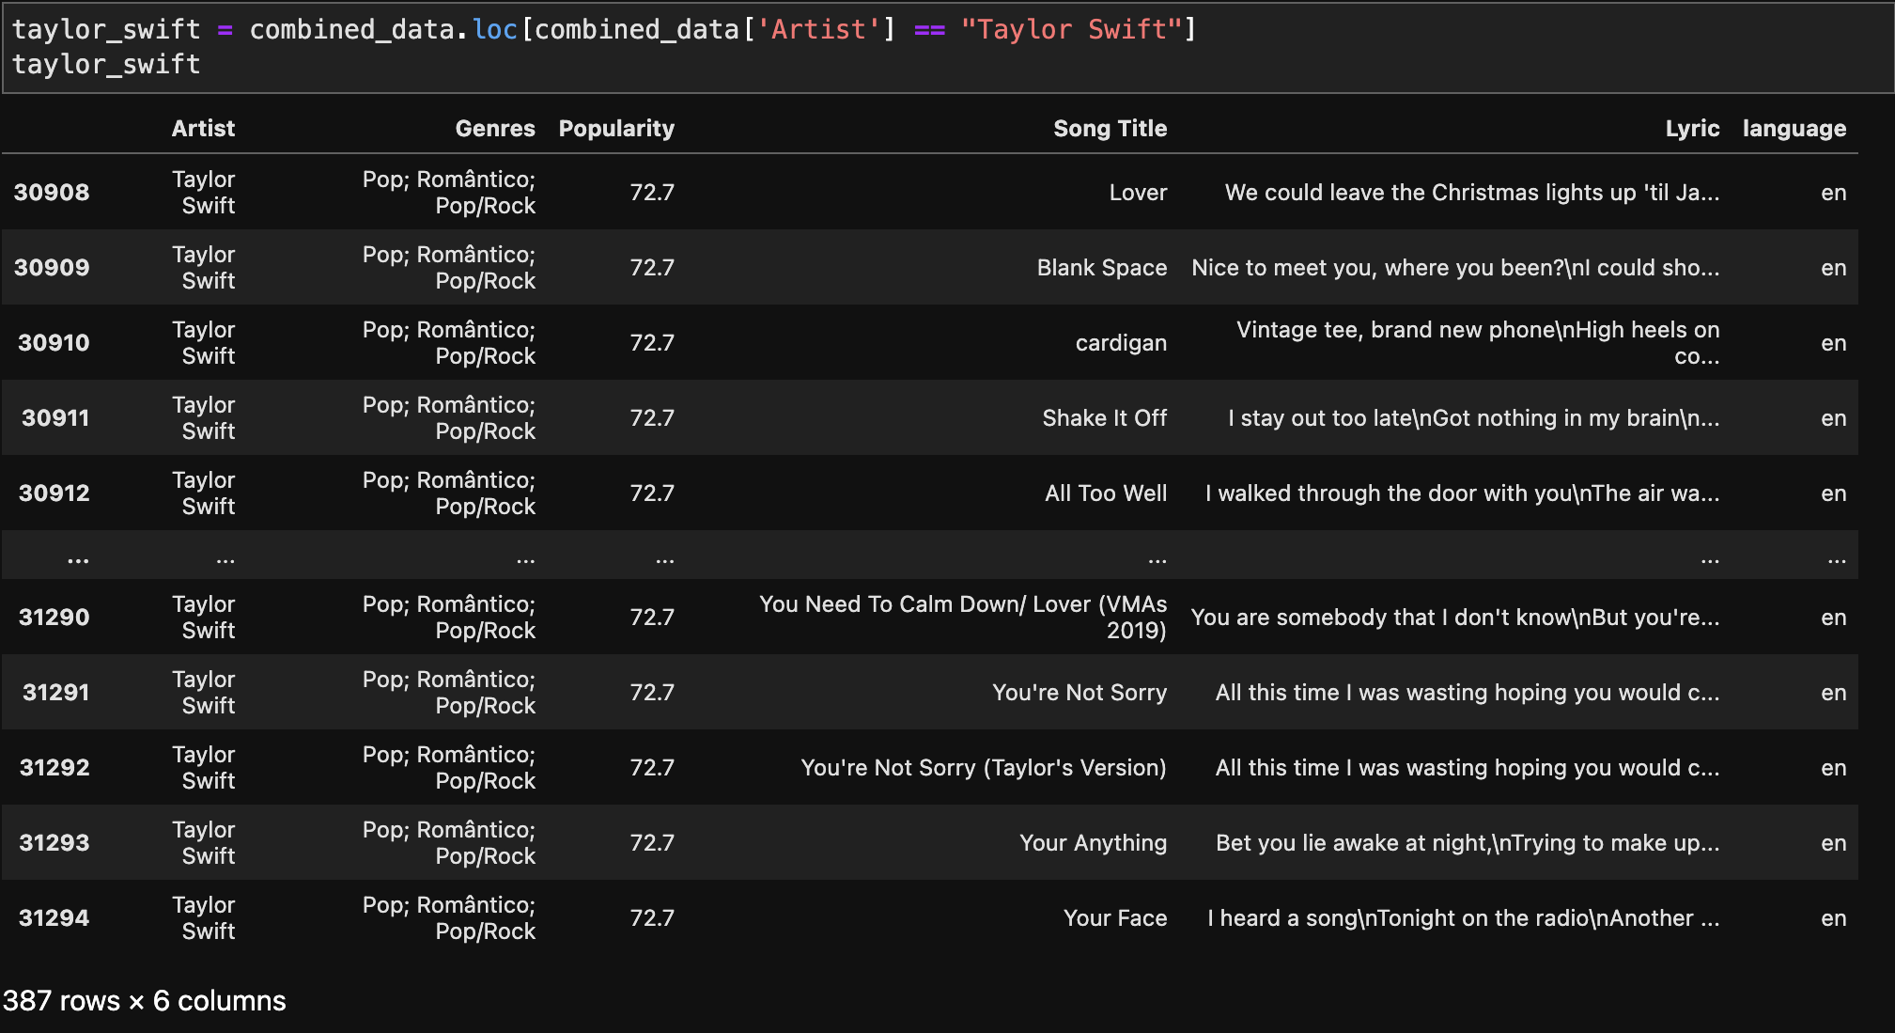Click song title 'You're Not Sorry' in row 31291
The image size is (1895, 1033).
tap(1080, 693)
